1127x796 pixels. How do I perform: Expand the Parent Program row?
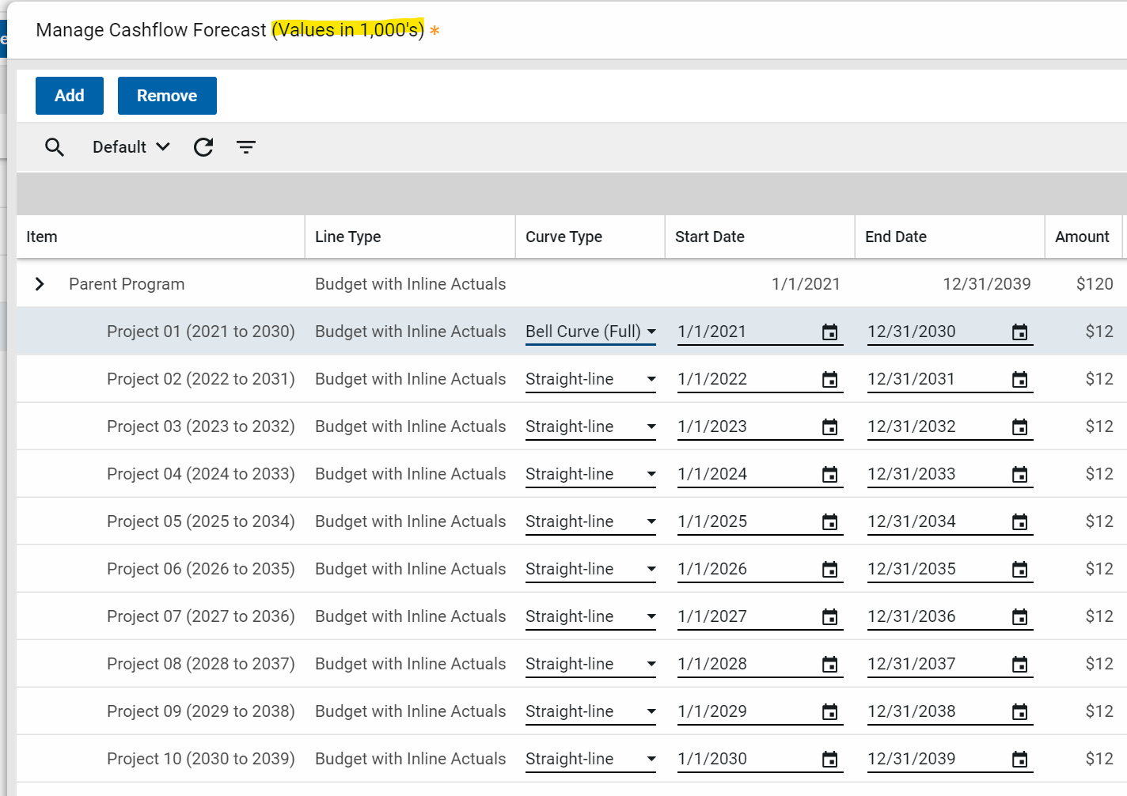coord(40,284)
